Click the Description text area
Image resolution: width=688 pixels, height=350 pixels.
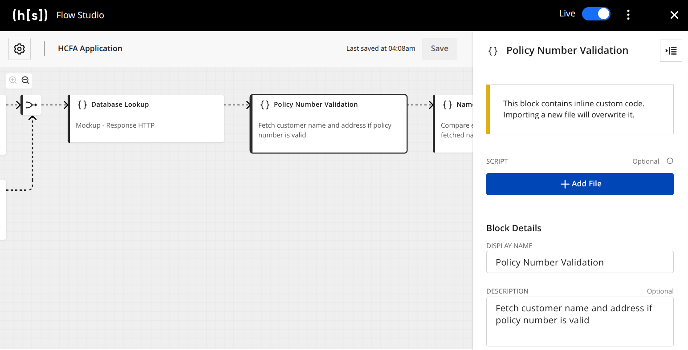coord(579,321)
